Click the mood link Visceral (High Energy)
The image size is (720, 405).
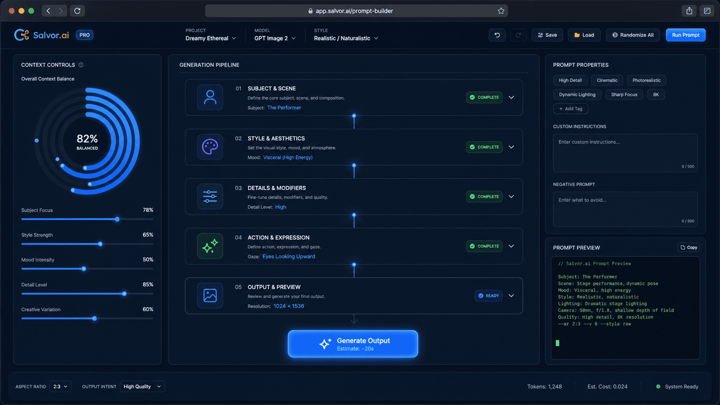[x=288, y=157]
